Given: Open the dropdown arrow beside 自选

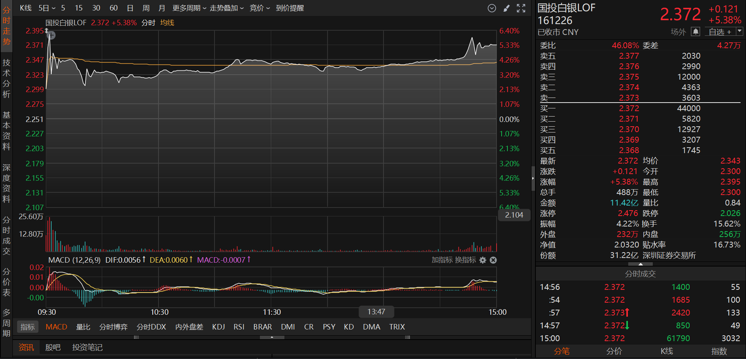Looking at the screenshot, I should click(x=739, y=31).
